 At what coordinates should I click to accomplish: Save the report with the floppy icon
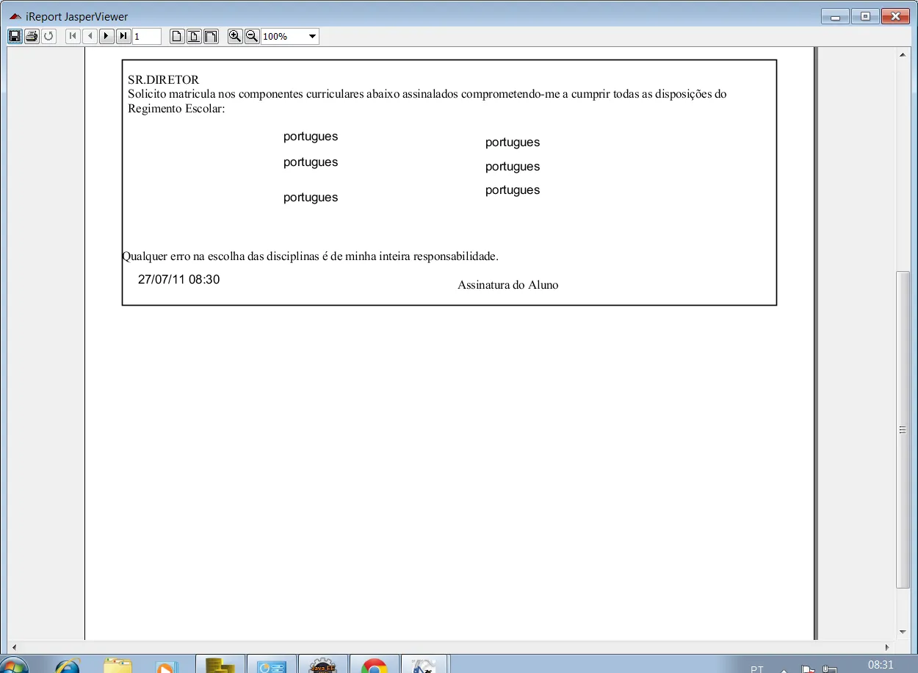pos(15,36)
